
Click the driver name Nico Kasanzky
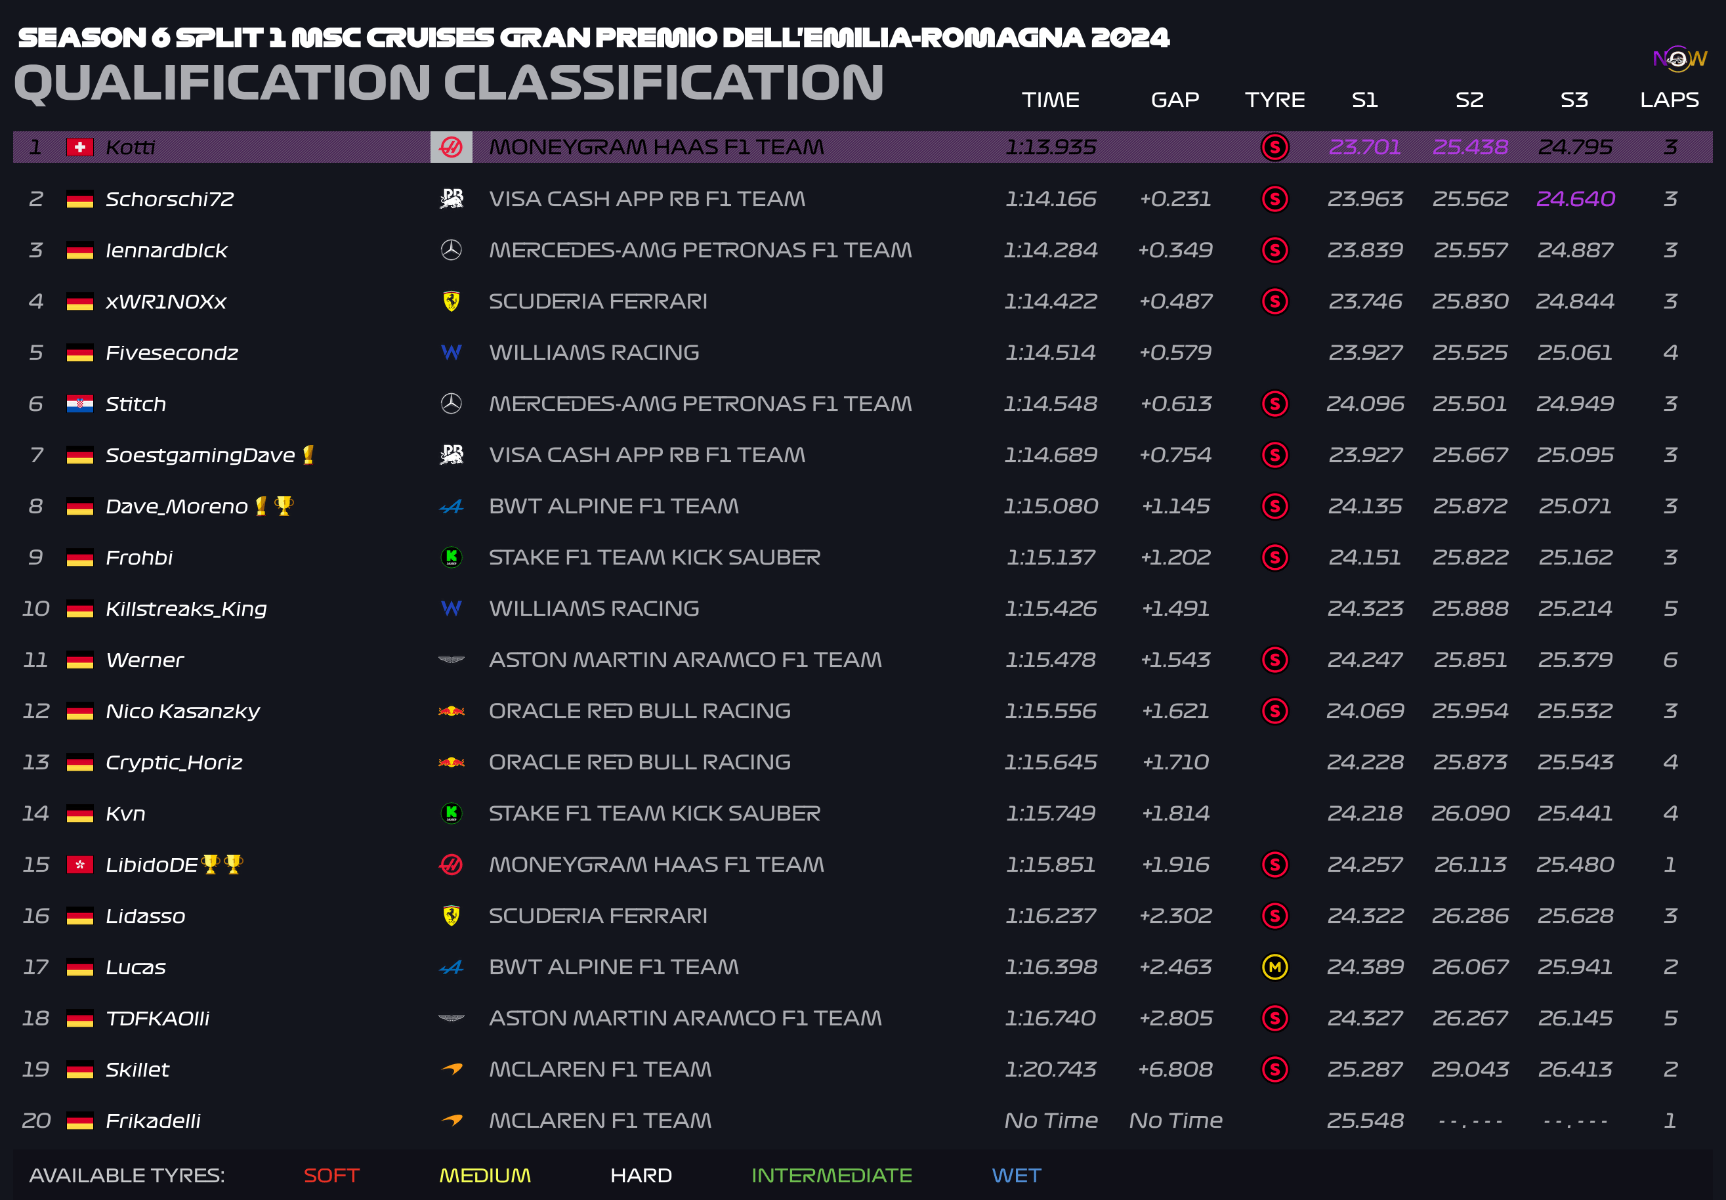(x=182, y=712)
